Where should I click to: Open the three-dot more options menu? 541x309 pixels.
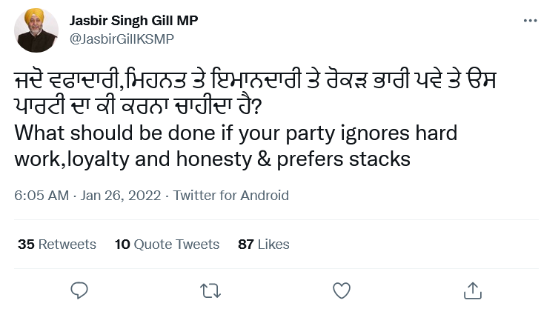coord(529,21)
